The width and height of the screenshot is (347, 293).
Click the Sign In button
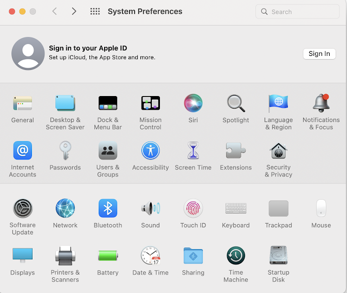pyautogui.click(x=319, y=54)
